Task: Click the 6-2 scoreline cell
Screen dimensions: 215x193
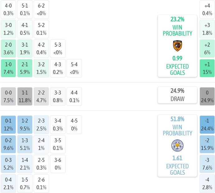Action: [x=41, y=9]
